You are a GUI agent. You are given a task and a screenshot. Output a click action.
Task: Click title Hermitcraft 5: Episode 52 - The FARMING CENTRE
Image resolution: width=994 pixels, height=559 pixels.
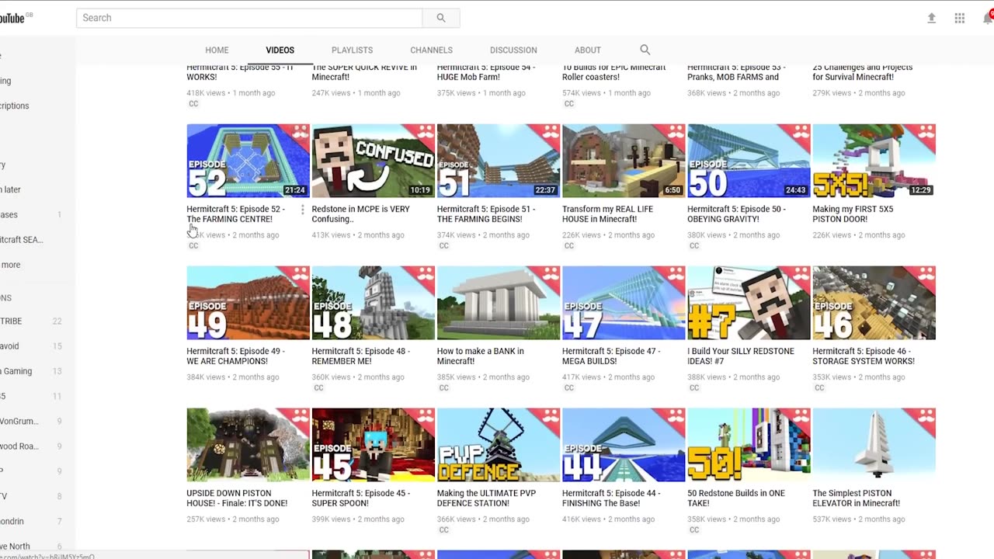click(x=236, y=214)
